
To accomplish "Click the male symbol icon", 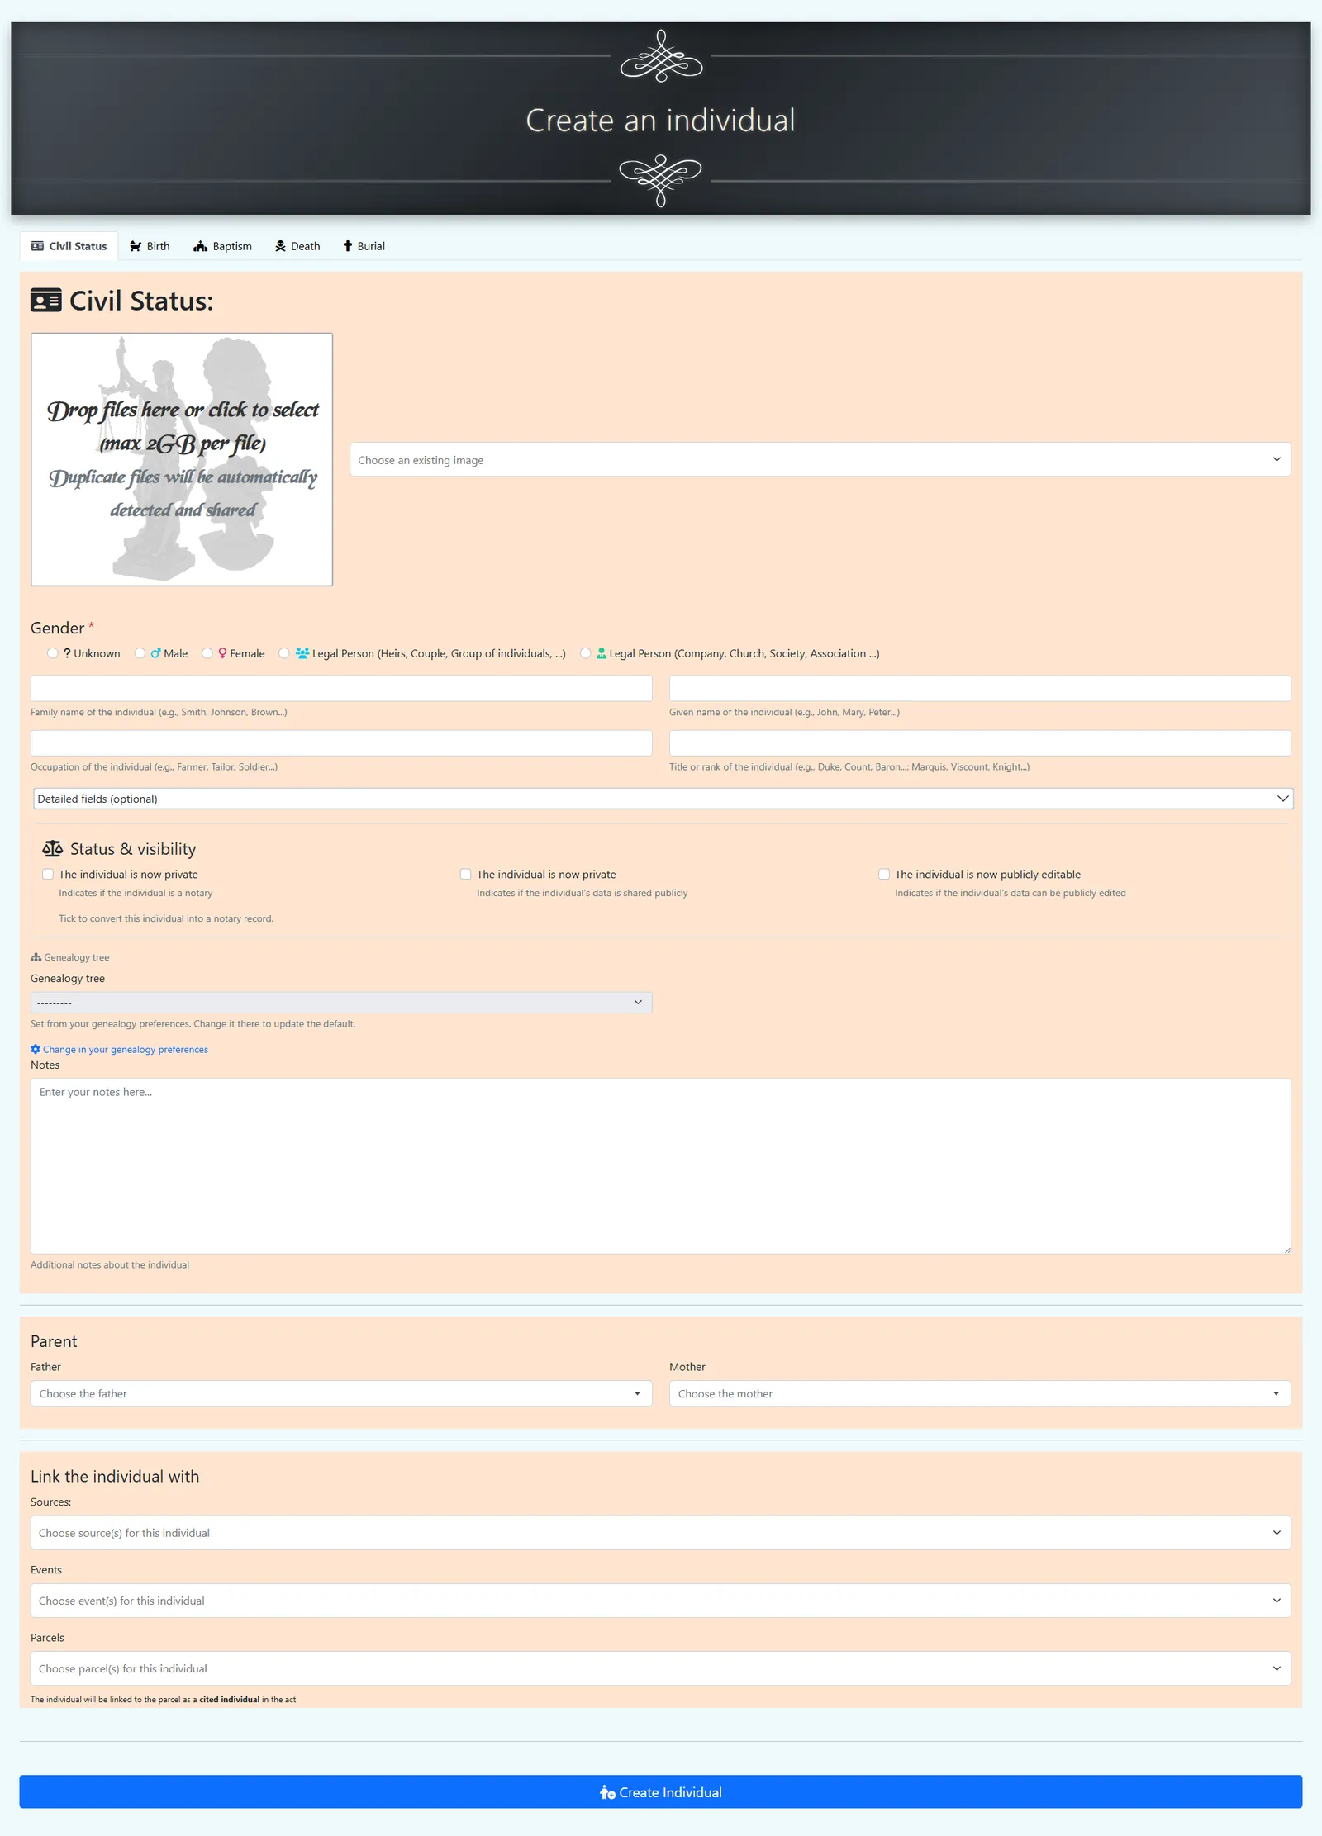I will point(155,653).
